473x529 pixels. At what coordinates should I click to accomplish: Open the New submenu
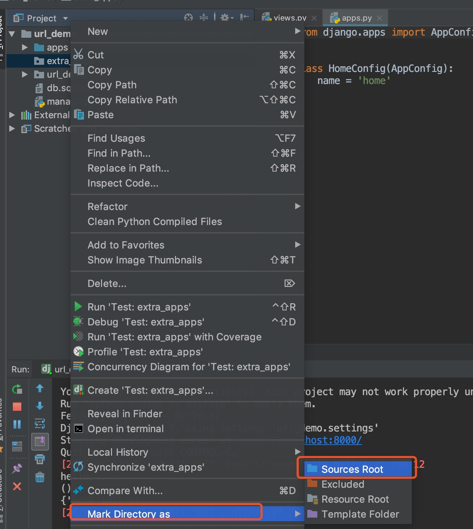tap(187, 31)
